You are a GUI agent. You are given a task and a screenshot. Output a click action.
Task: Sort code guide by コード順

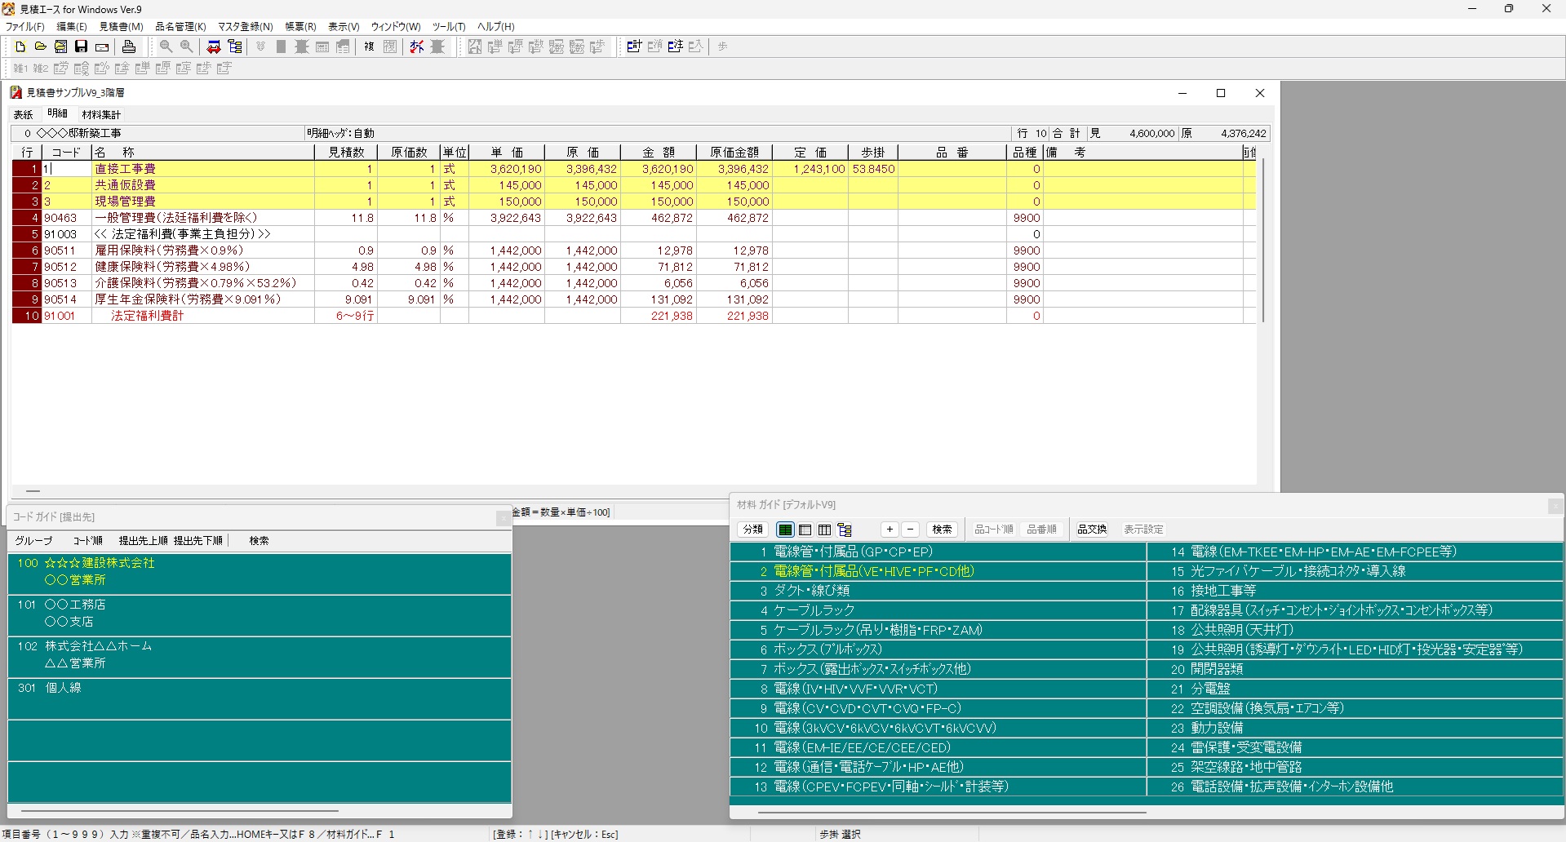click(88, 541)
